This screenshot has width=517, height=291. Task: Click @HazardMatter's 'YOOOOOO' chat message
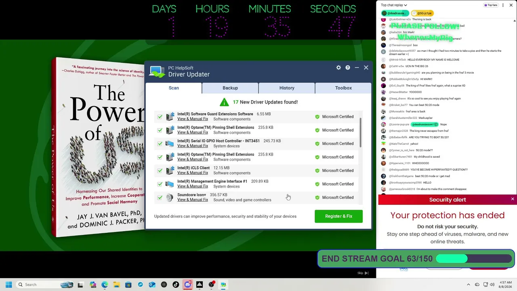415,92
